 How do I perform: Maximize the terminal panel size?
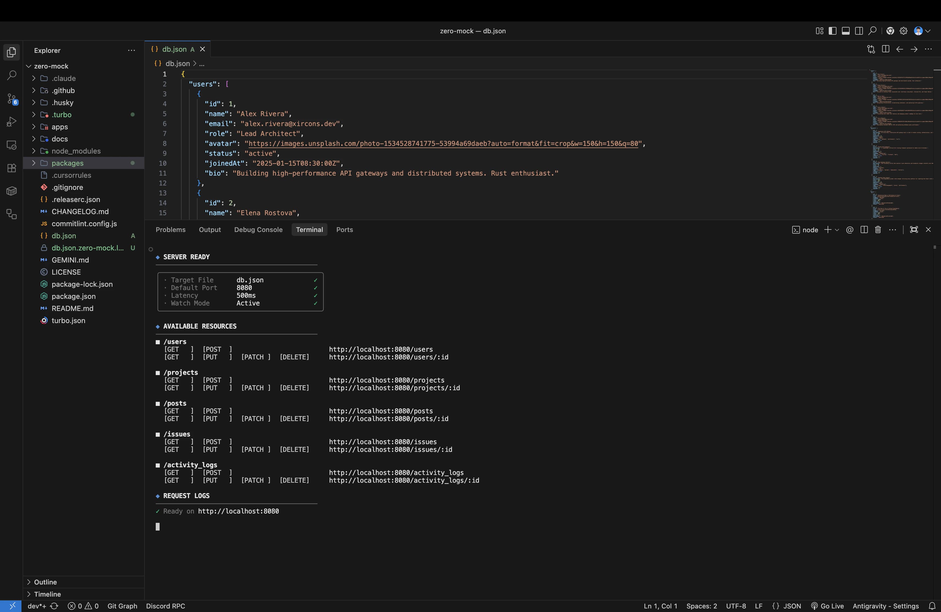pos(914,230)
